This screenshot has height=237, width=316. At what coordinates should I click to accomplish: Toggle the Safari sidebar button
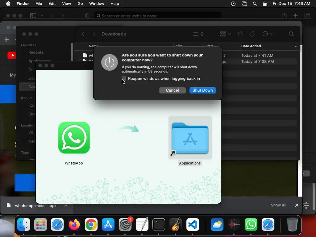33,15
